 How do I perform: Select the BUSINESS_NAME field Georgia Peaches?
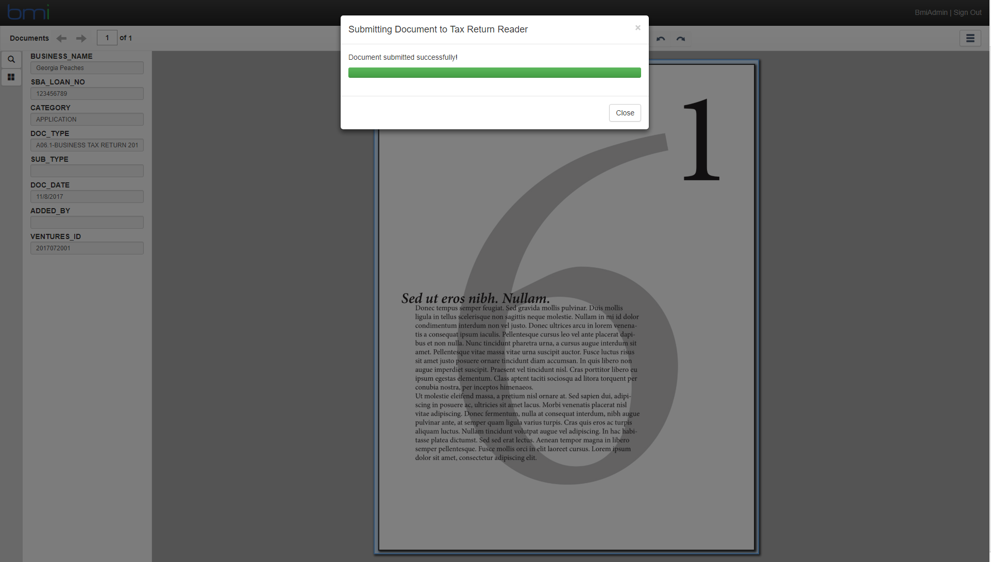pyautogui.click(x=87, y=68)
